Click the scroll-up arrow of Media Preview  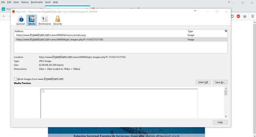click(x=226, y=88)
